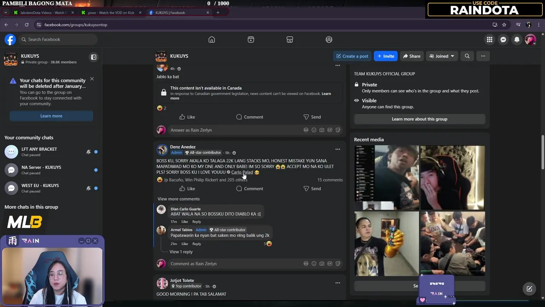Open reactions list of 205 others
The height and width of the screenshot is (307, 545).
pyautogui.click(x=206, y=180)
